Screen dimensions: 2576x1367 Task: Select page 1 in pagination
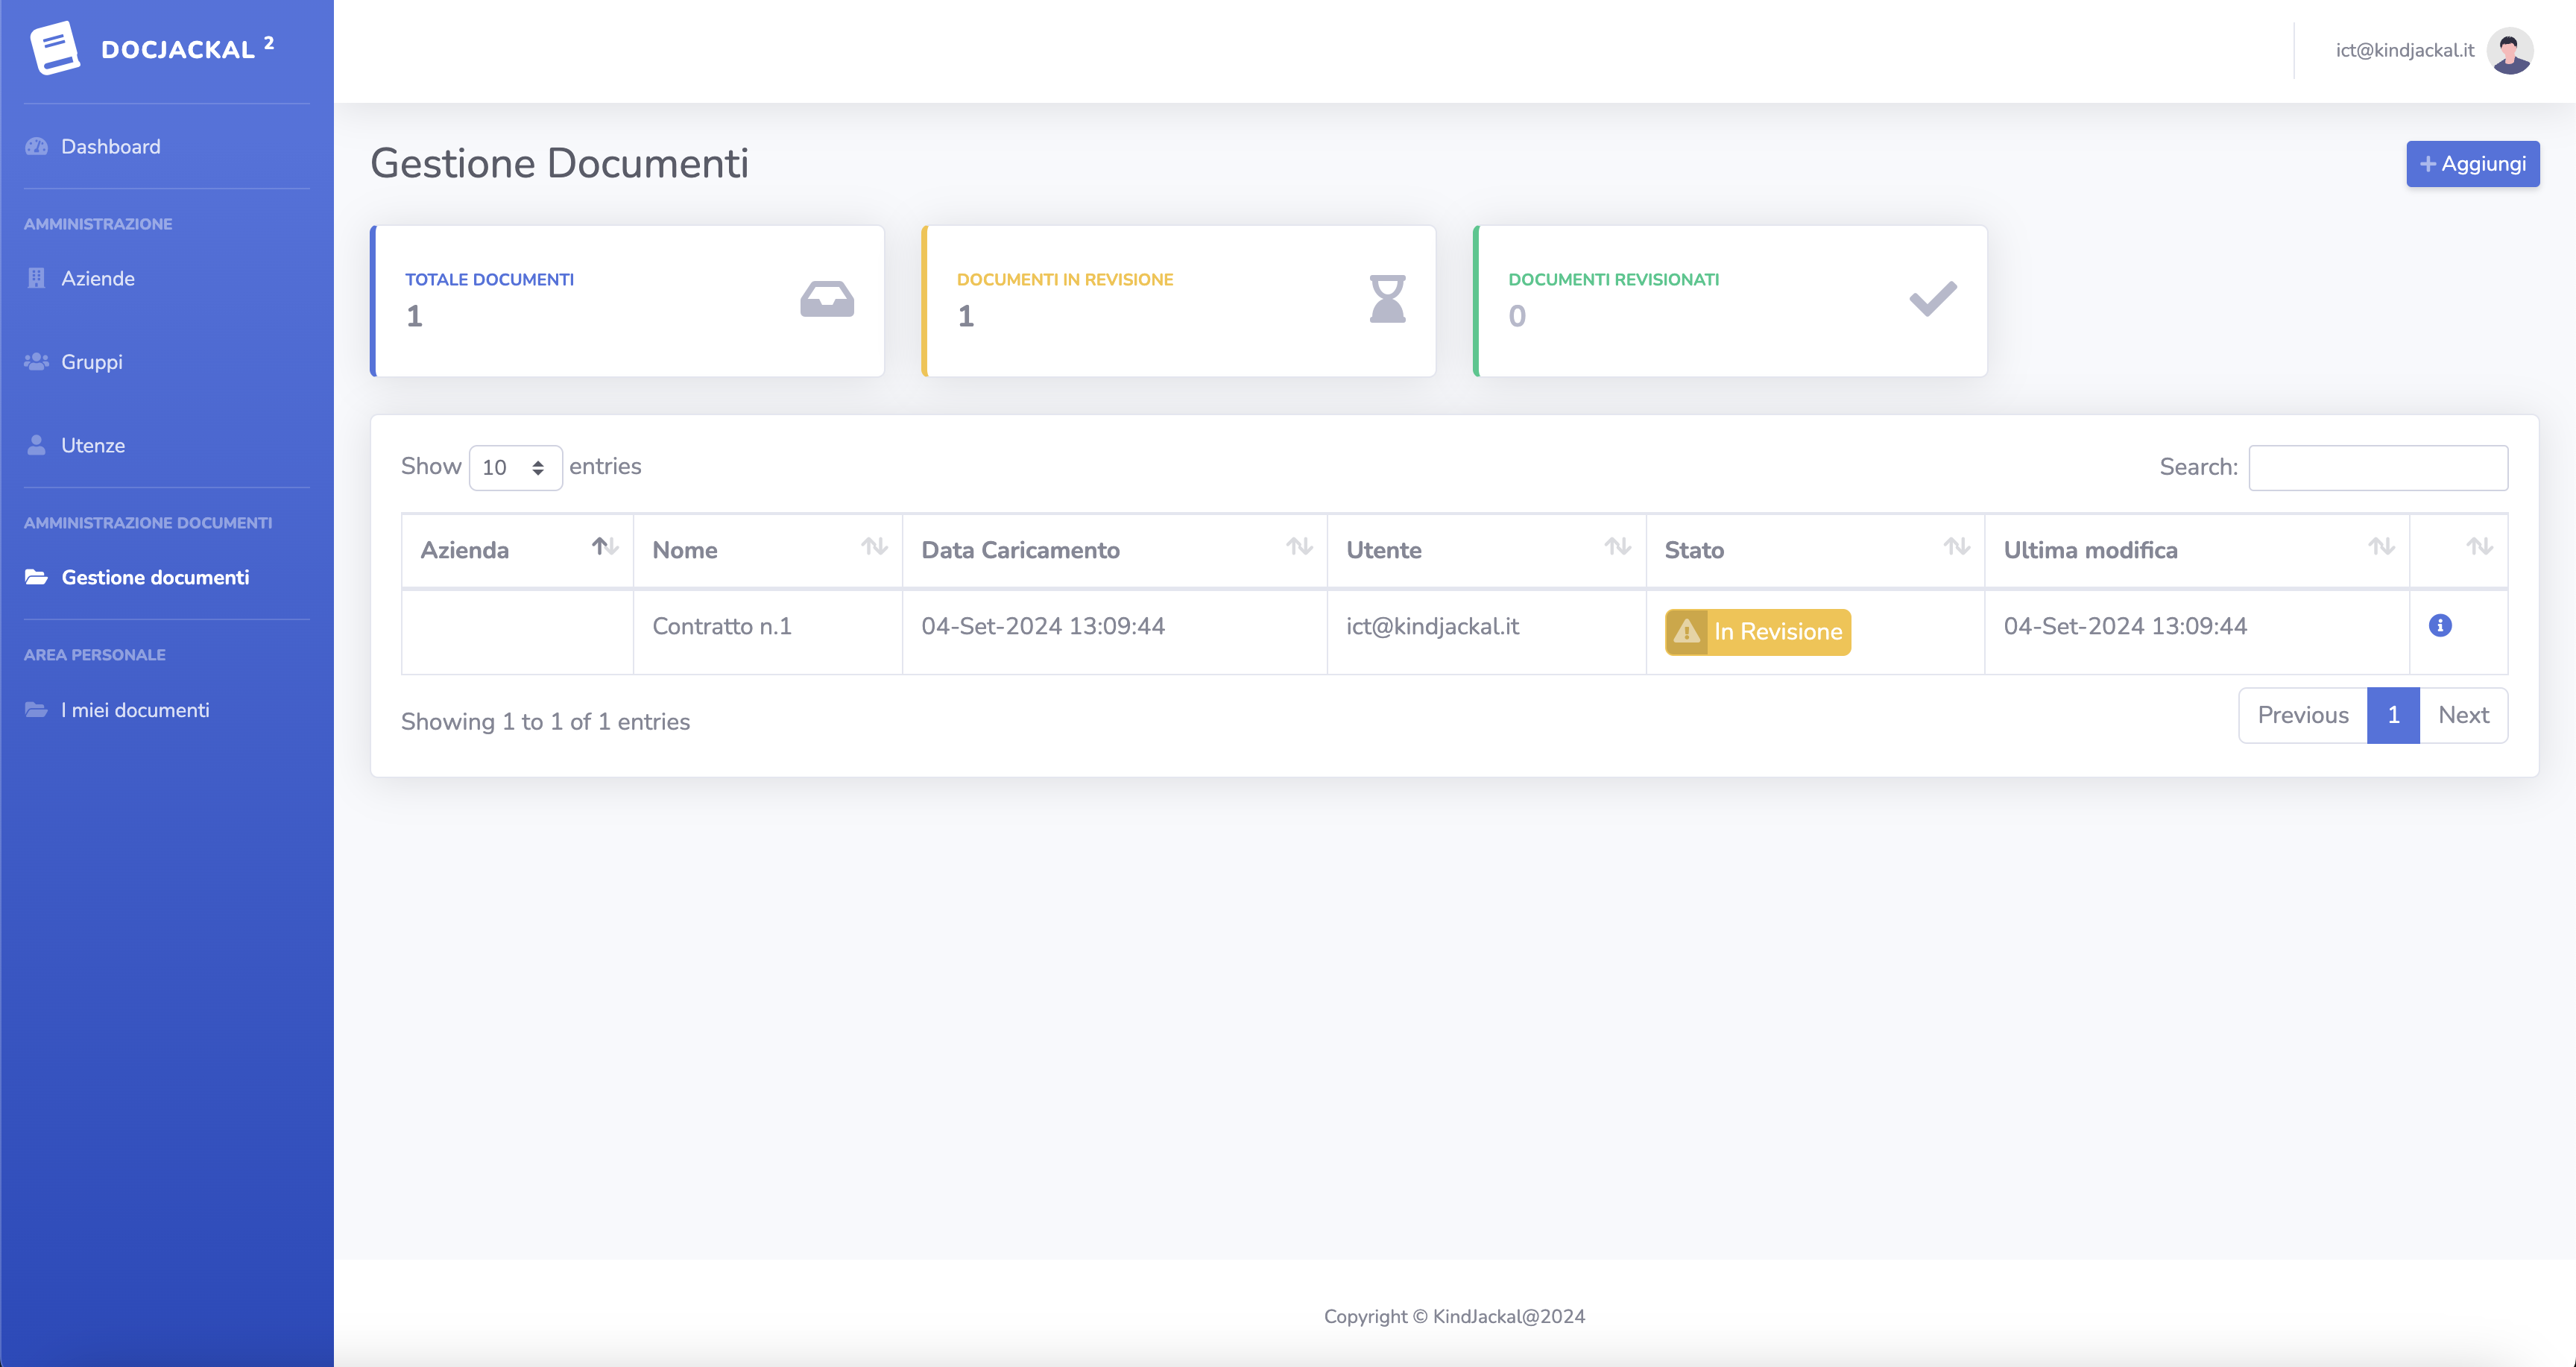point(2393,715)
